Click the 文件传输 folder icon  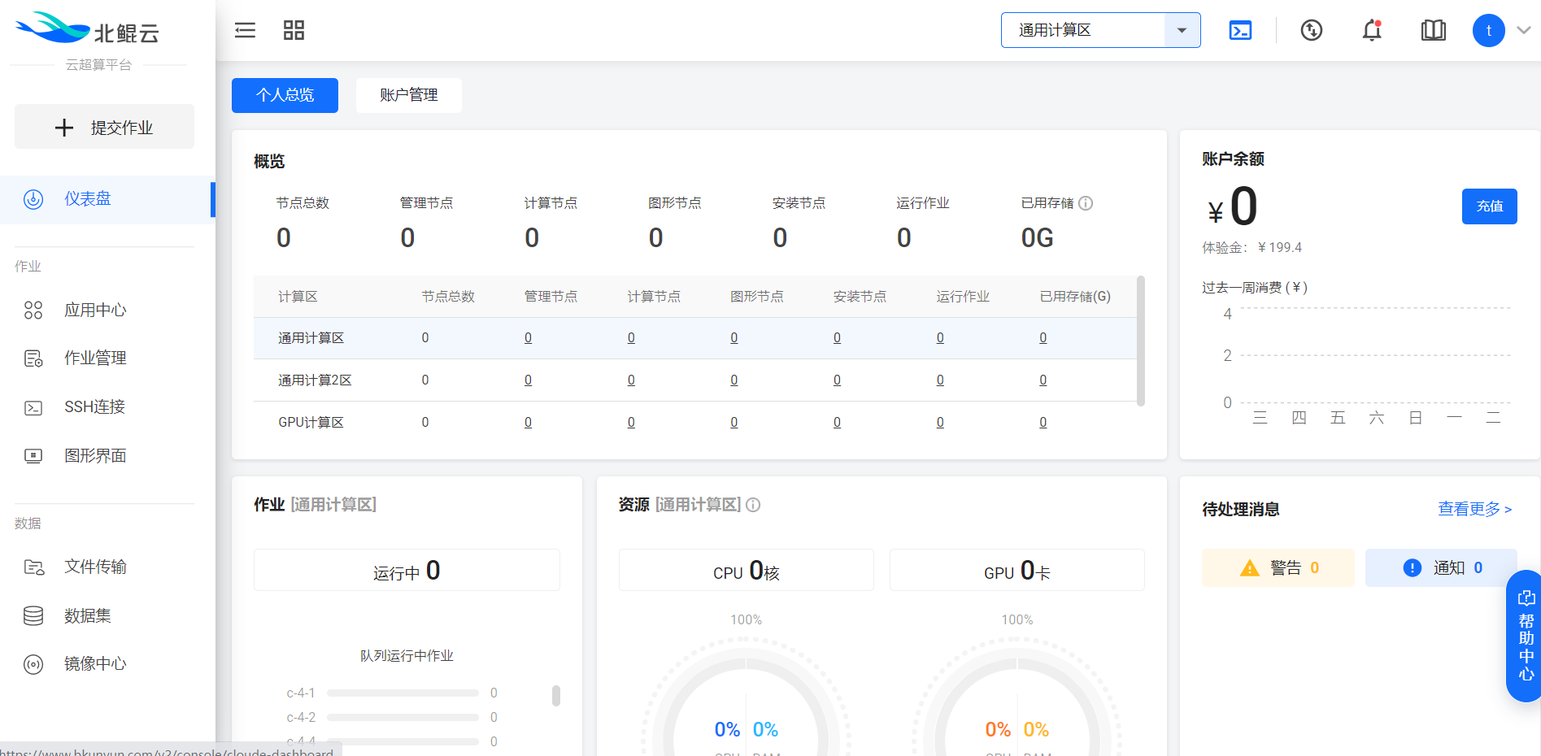pos(33,567)
